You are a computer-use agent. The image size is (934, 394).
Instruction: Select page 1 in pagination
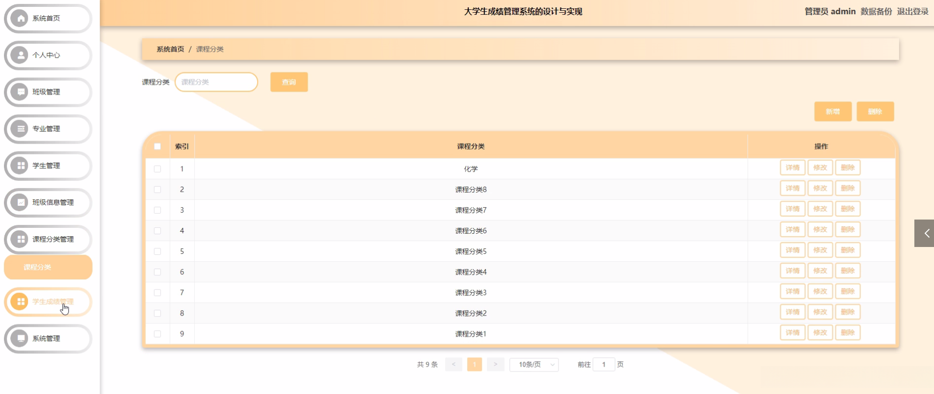[x=475, y=365]
